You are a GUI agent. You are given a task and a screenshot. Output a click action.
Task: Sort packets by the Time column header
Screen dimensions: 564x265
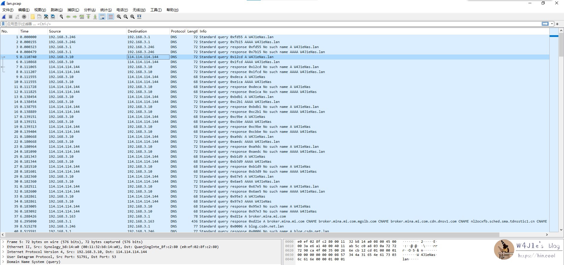33,31
